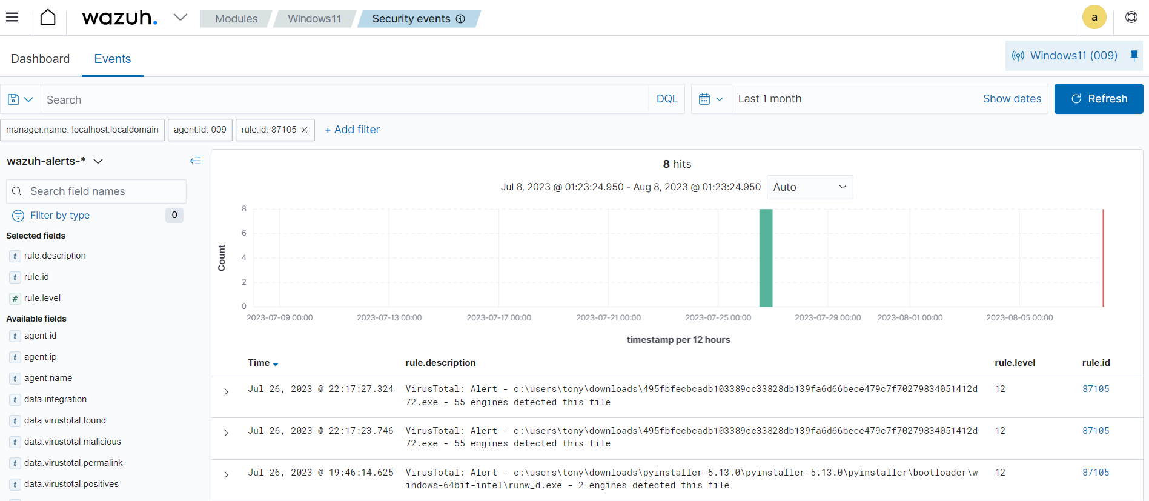The width and height of the screenshot is (1149, 501).
Task: Click the Last 1 month time range
Action: (x=770, y=99)
